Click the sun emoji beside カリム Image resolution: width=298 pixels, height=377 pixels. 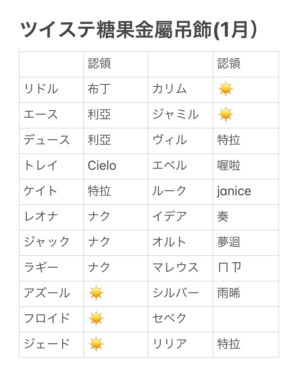[x=225, y=89]
